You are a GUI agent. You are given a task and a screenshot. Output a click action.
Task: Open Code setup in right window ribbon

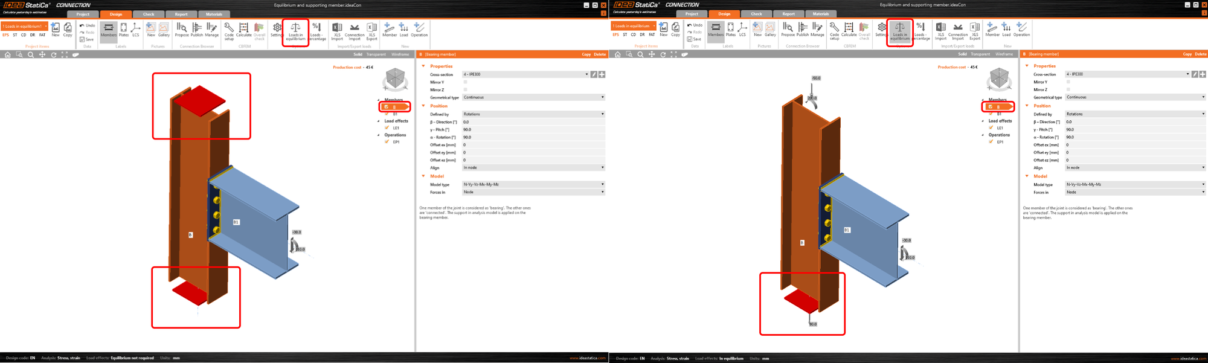834,30
